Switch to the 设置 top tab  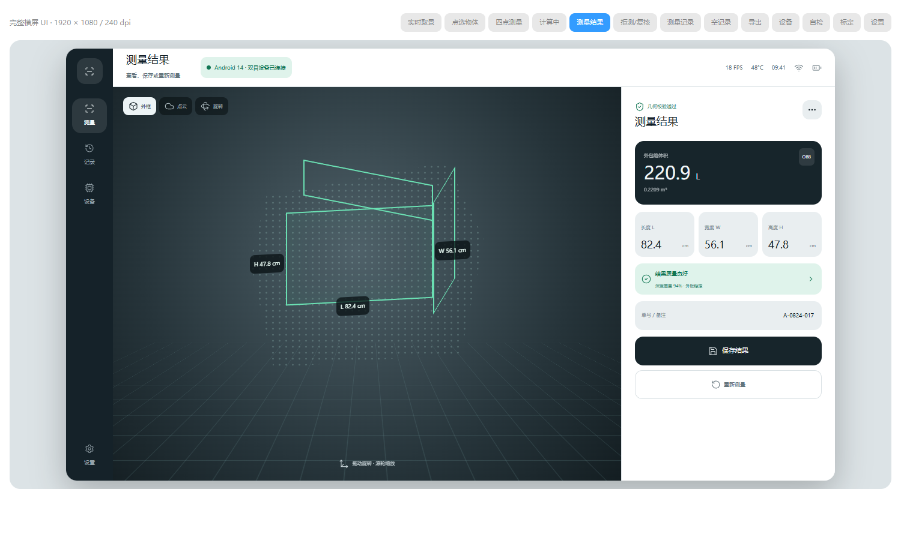pos(878,22)
